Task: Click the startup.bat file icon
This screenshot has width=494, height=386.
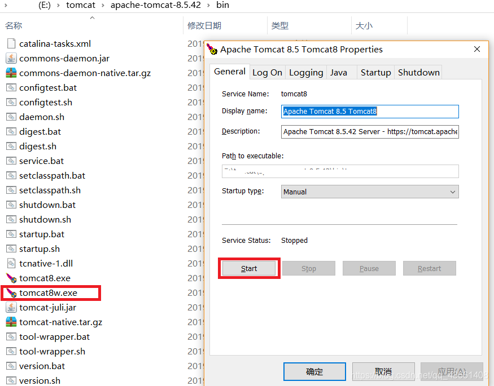Action: (x=11, y=234)
